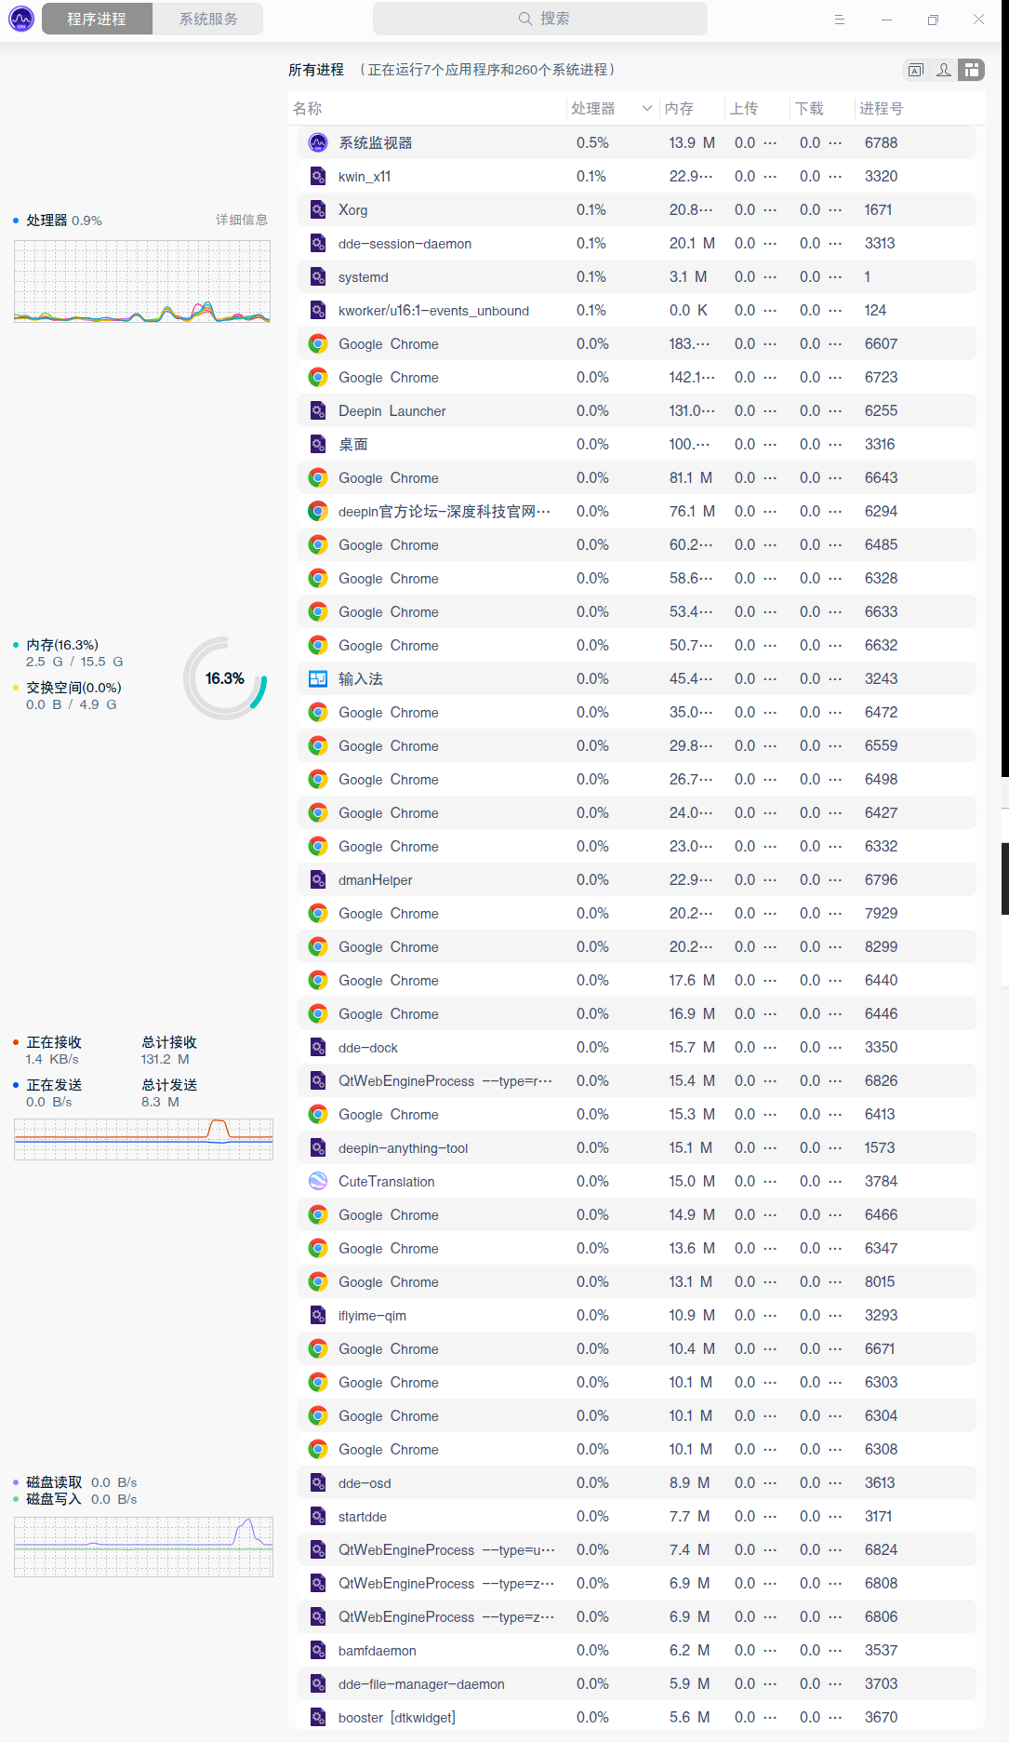Click the dde-file-manager-daemon process icon
Screen dimensions: 1009x1742
click(318, 1683)
